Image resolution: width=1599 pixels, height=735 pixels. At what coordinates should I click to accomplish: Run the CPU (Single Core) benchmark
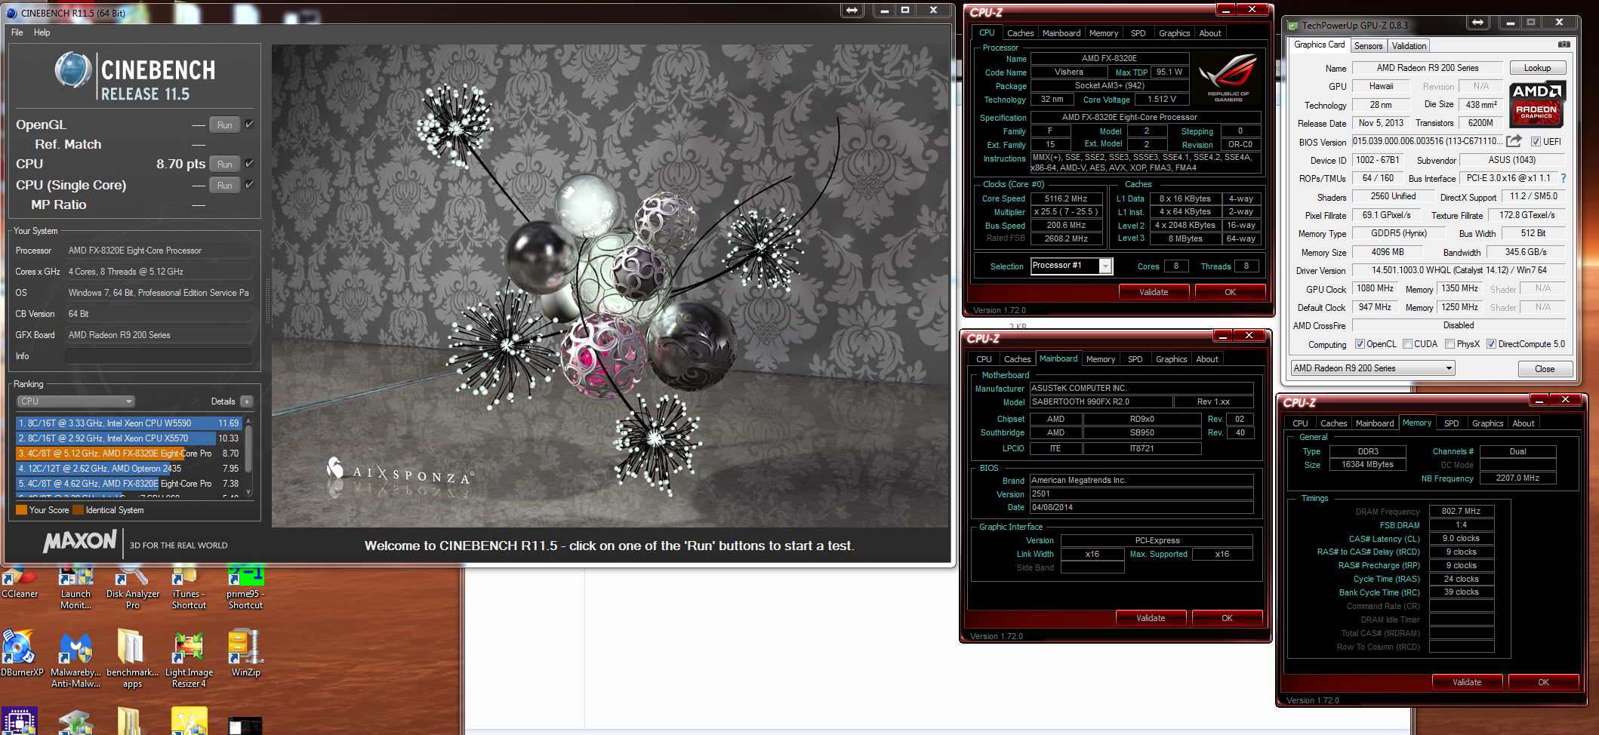tap(225, 186)
